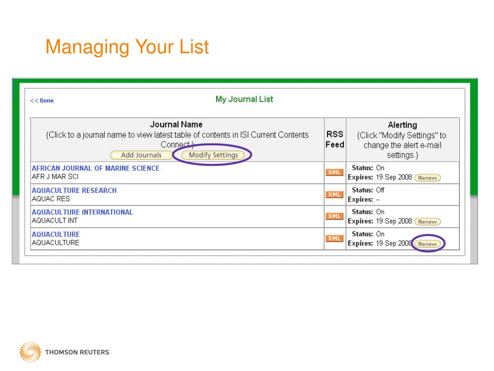Click the Modify Settings button

213,155
